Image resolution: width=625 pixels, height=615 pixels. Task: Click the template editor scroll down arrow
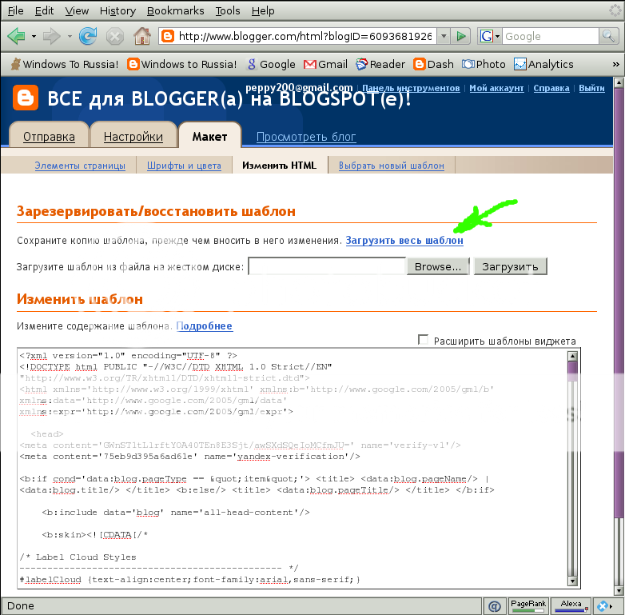pos(573,581)
